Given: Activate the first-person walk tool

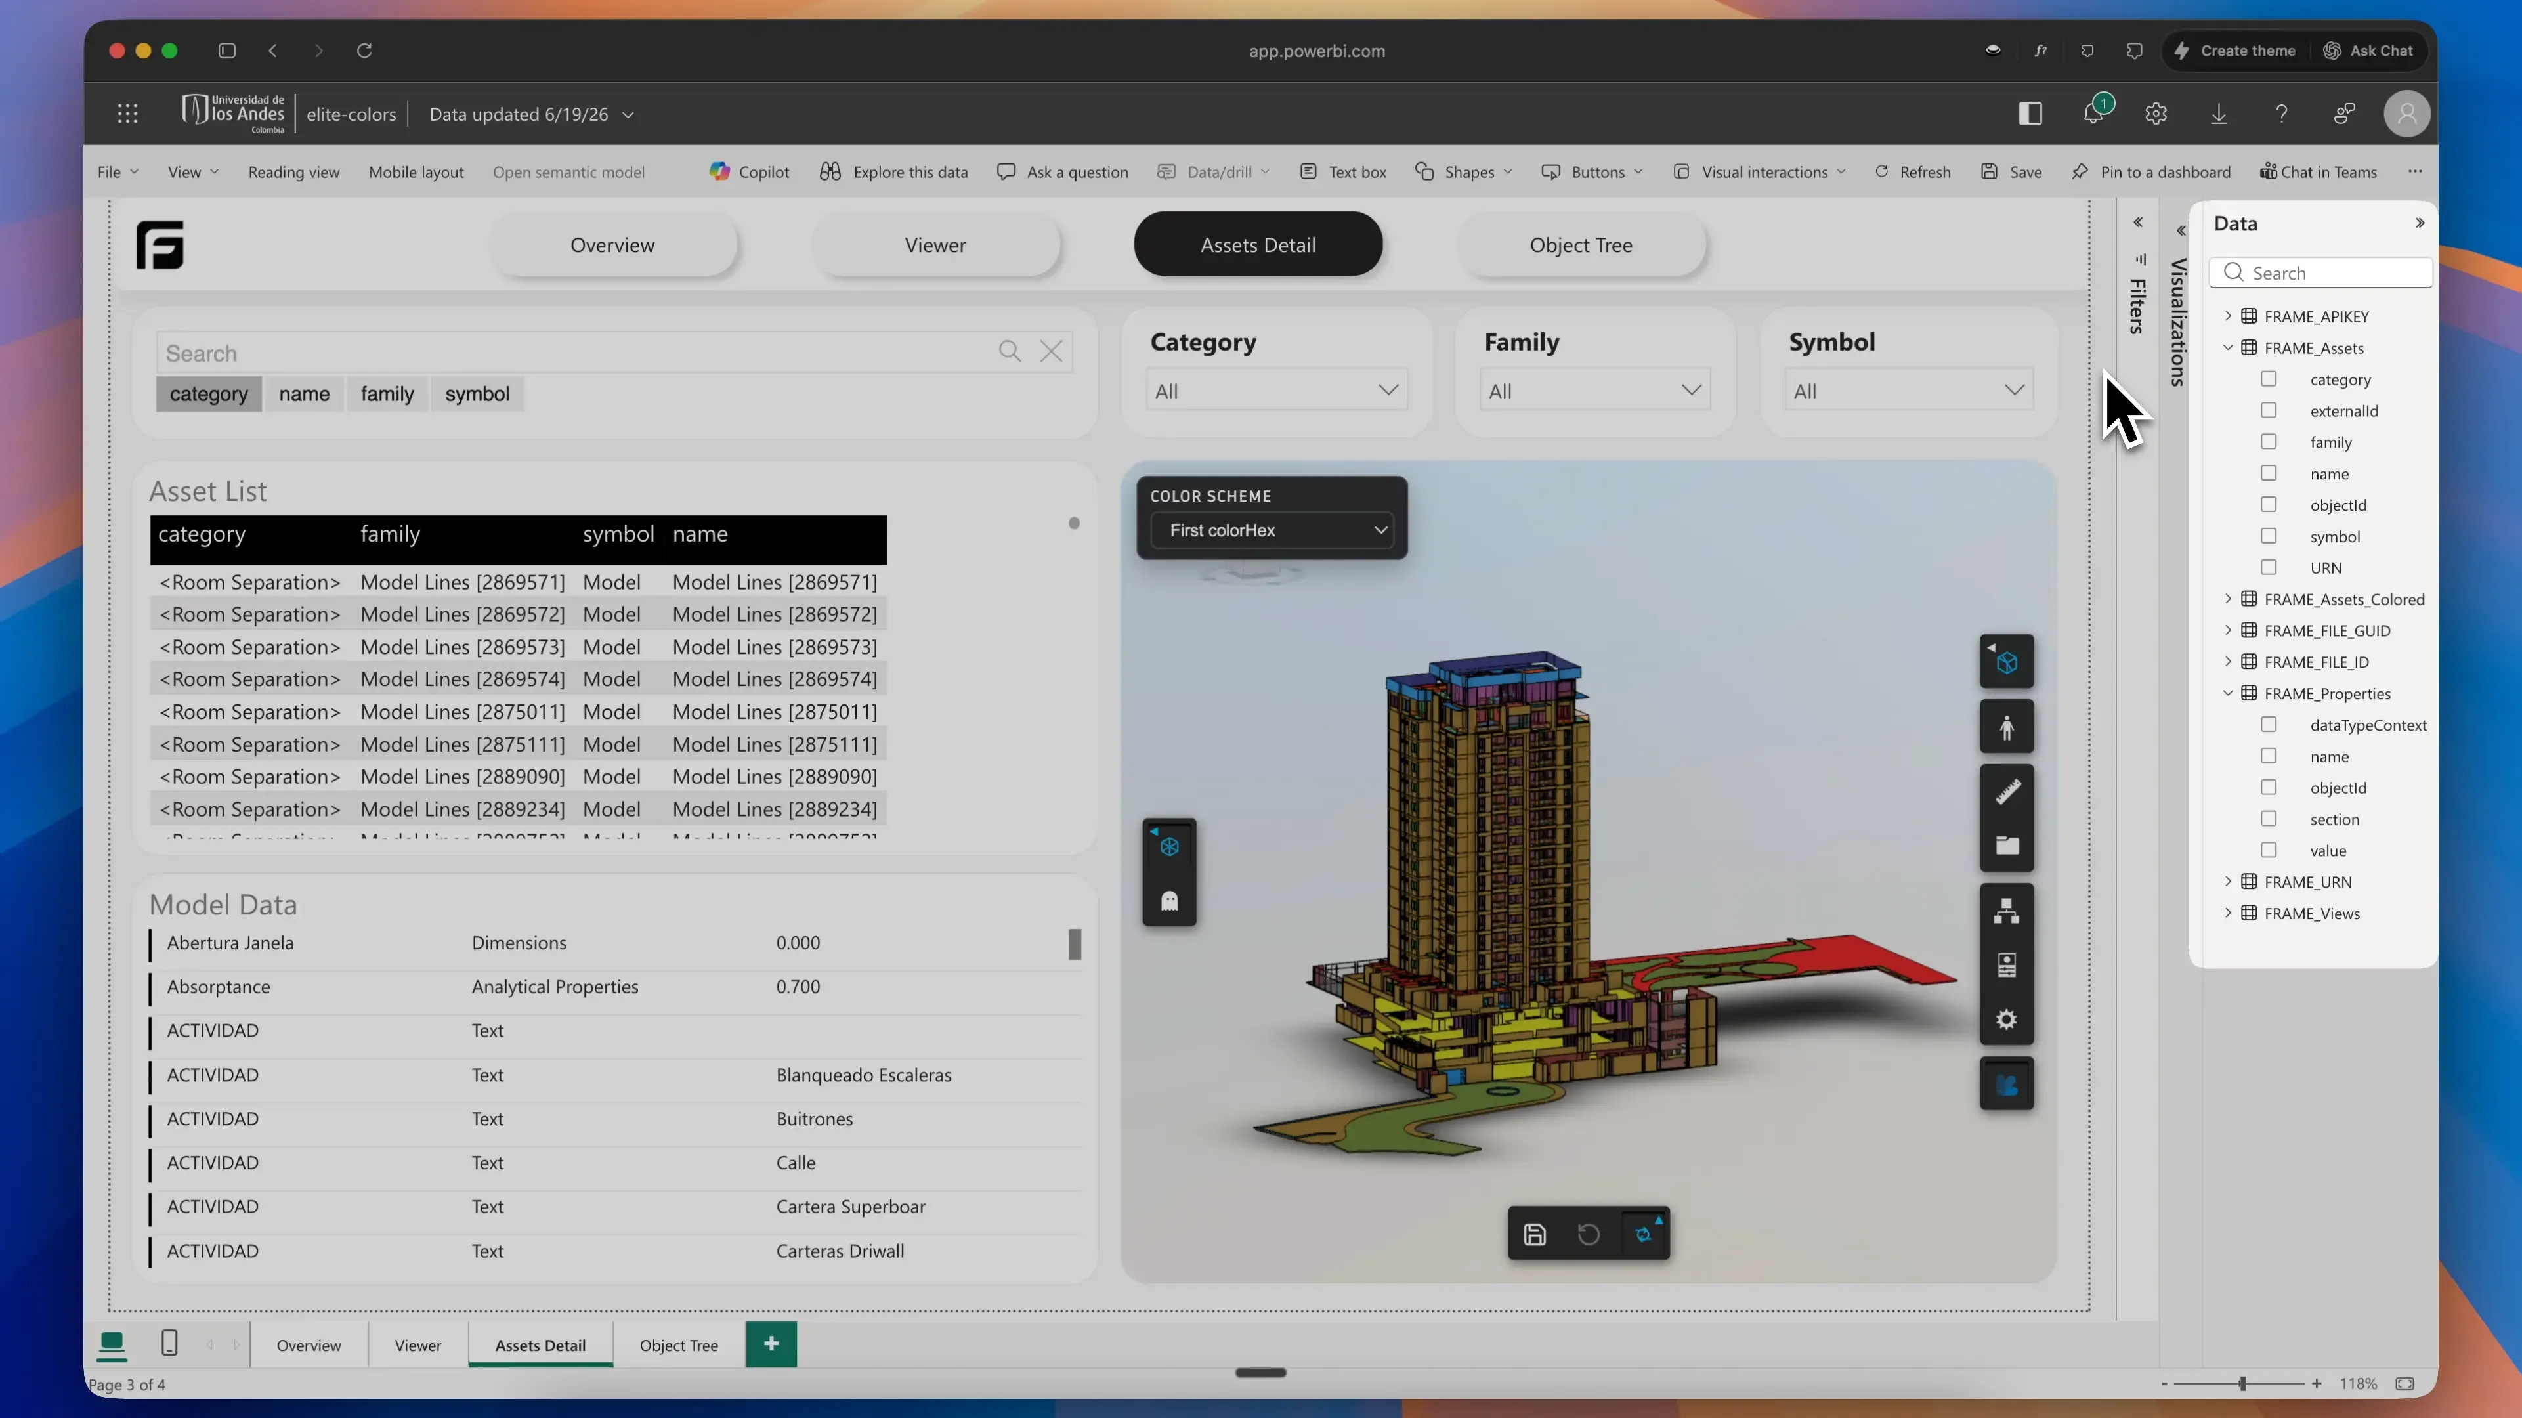Looking at the screenshot, I should tap(2006, 727).
